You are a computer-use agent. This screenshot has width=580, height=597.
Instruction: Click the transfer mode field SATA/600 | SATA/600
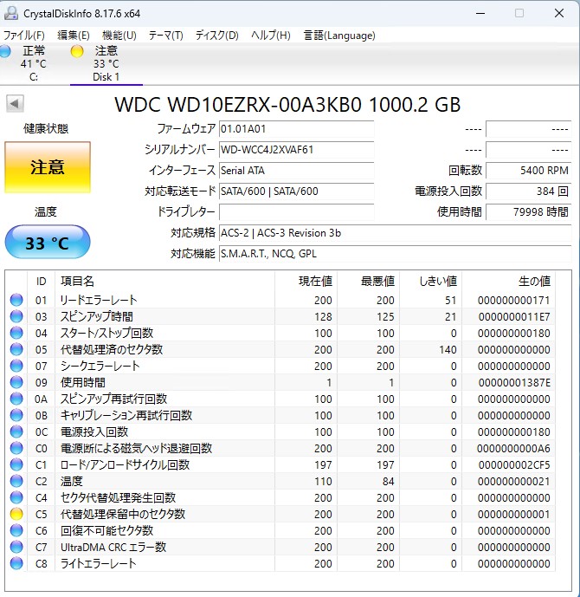pos(297,191)
